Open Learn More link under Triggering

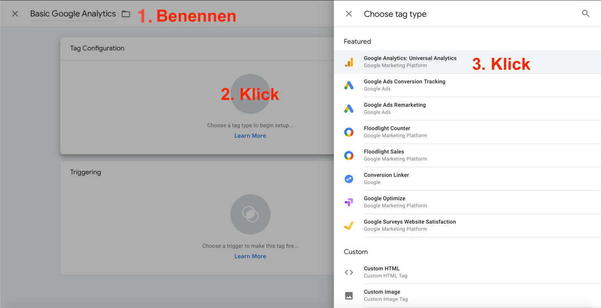(250, 257)
